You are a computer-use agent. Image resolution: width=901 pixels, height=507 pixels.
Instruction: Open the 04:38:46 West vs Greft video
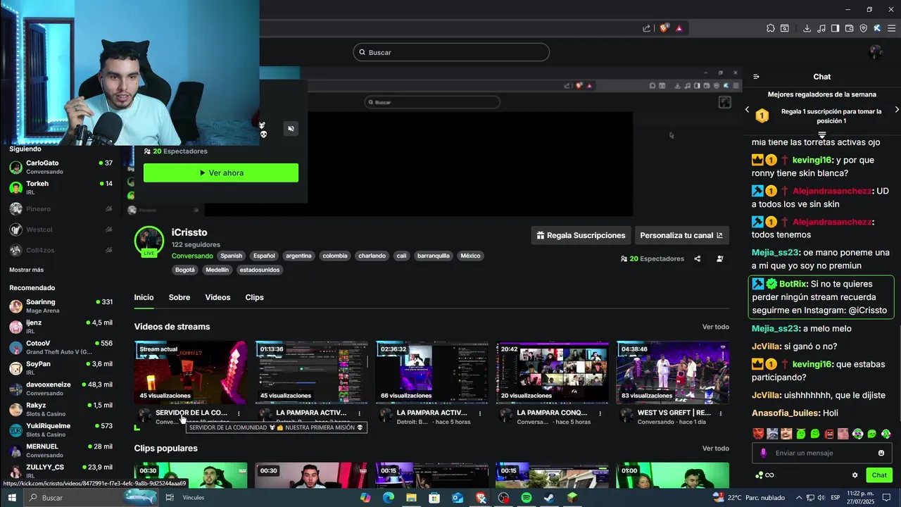coord(673,373)
